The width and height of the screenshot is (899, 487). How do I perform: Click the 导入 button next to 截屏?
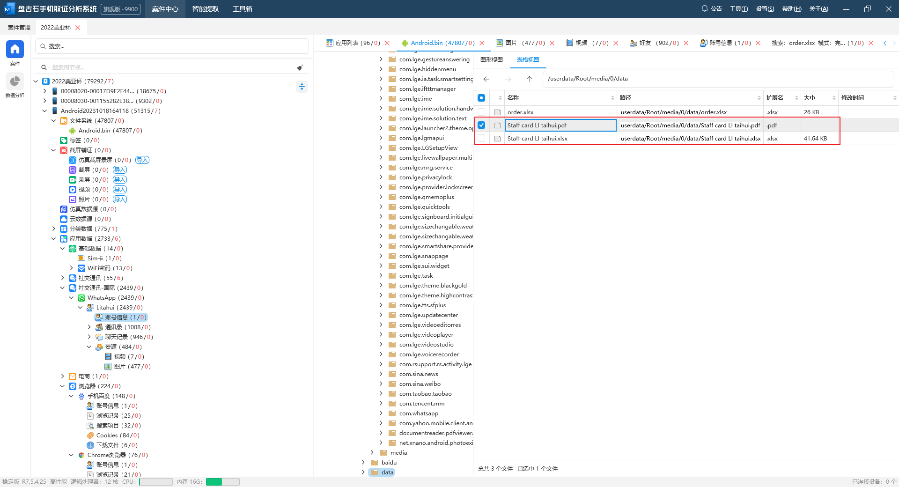click(x=120, y=170)
